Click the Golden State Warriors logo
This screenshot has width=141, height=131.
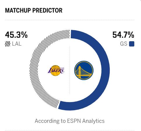(x=84, y=70)
